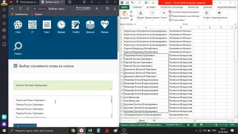
Task: Open notifications bell in browser sidebar
Action: [x=4, y=9]
